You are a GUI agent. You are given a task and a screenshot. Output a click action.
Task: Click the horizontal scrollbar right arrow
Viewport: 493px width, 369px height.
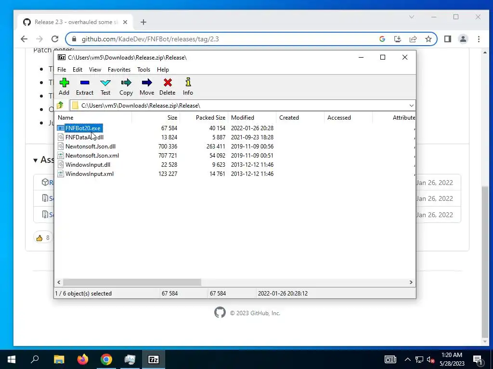pyautogui.click(x=411, y=282)
